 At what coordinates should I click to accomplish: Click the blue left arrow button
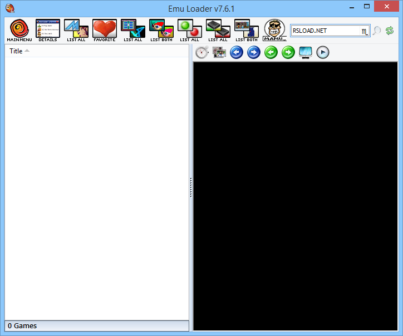[237, 52]
